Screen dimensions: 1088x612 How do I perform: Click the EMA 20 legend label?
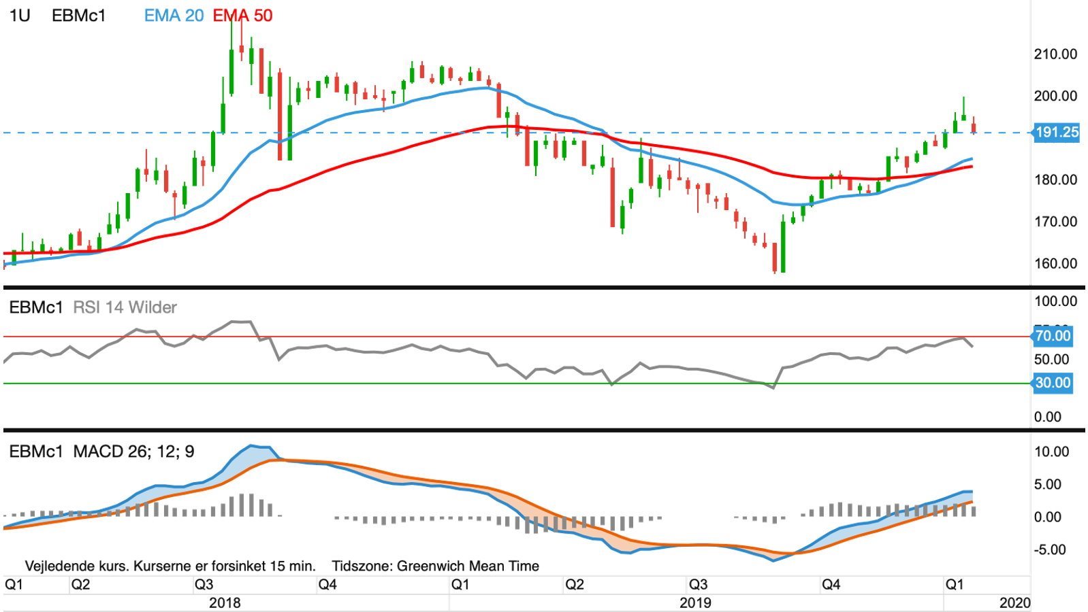tap(174, 15)
